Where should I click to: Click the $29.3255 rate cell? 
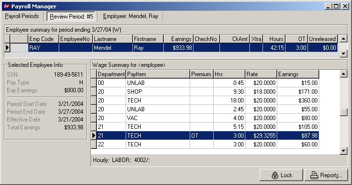[x=261, y=135]
